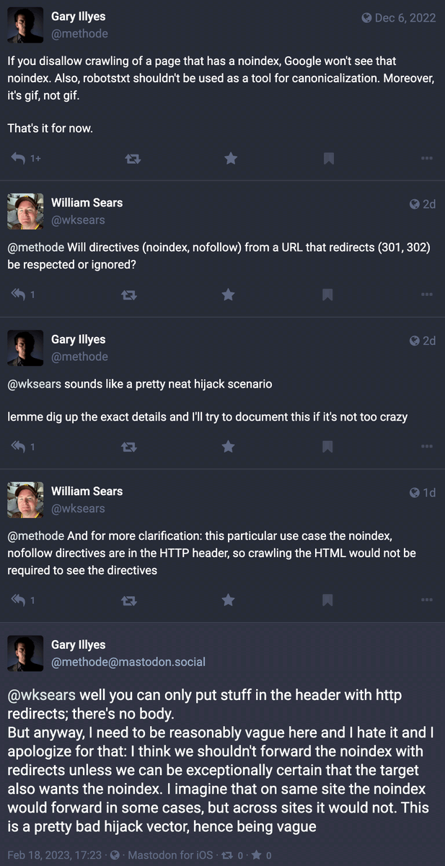Screen dimensions: 445x866
Task: Bookmark Gary Illyes' top post
Action: coord(328,158)
